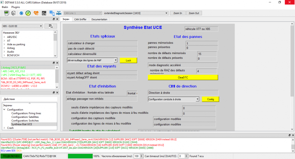Screen dimensions: 295x159
Task: Toggle expert mode Einstein icon
Action: point(13,13)
